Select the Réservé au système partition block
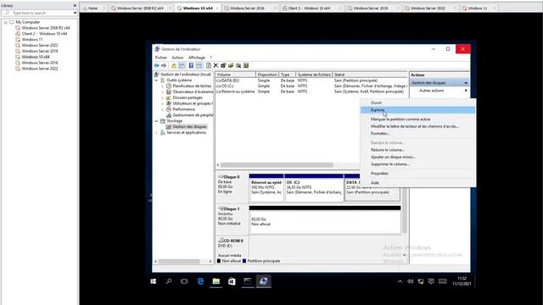 266,188
